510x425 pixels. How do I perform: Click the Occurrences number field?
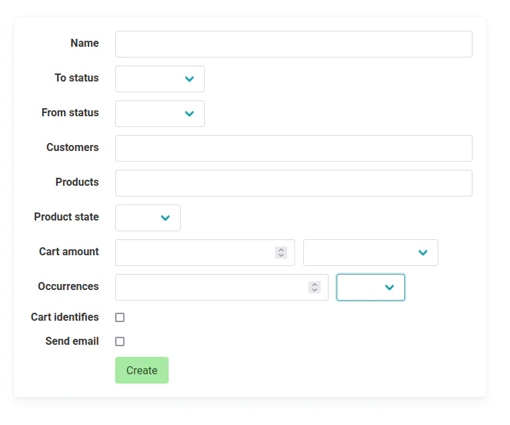(211, 287)
